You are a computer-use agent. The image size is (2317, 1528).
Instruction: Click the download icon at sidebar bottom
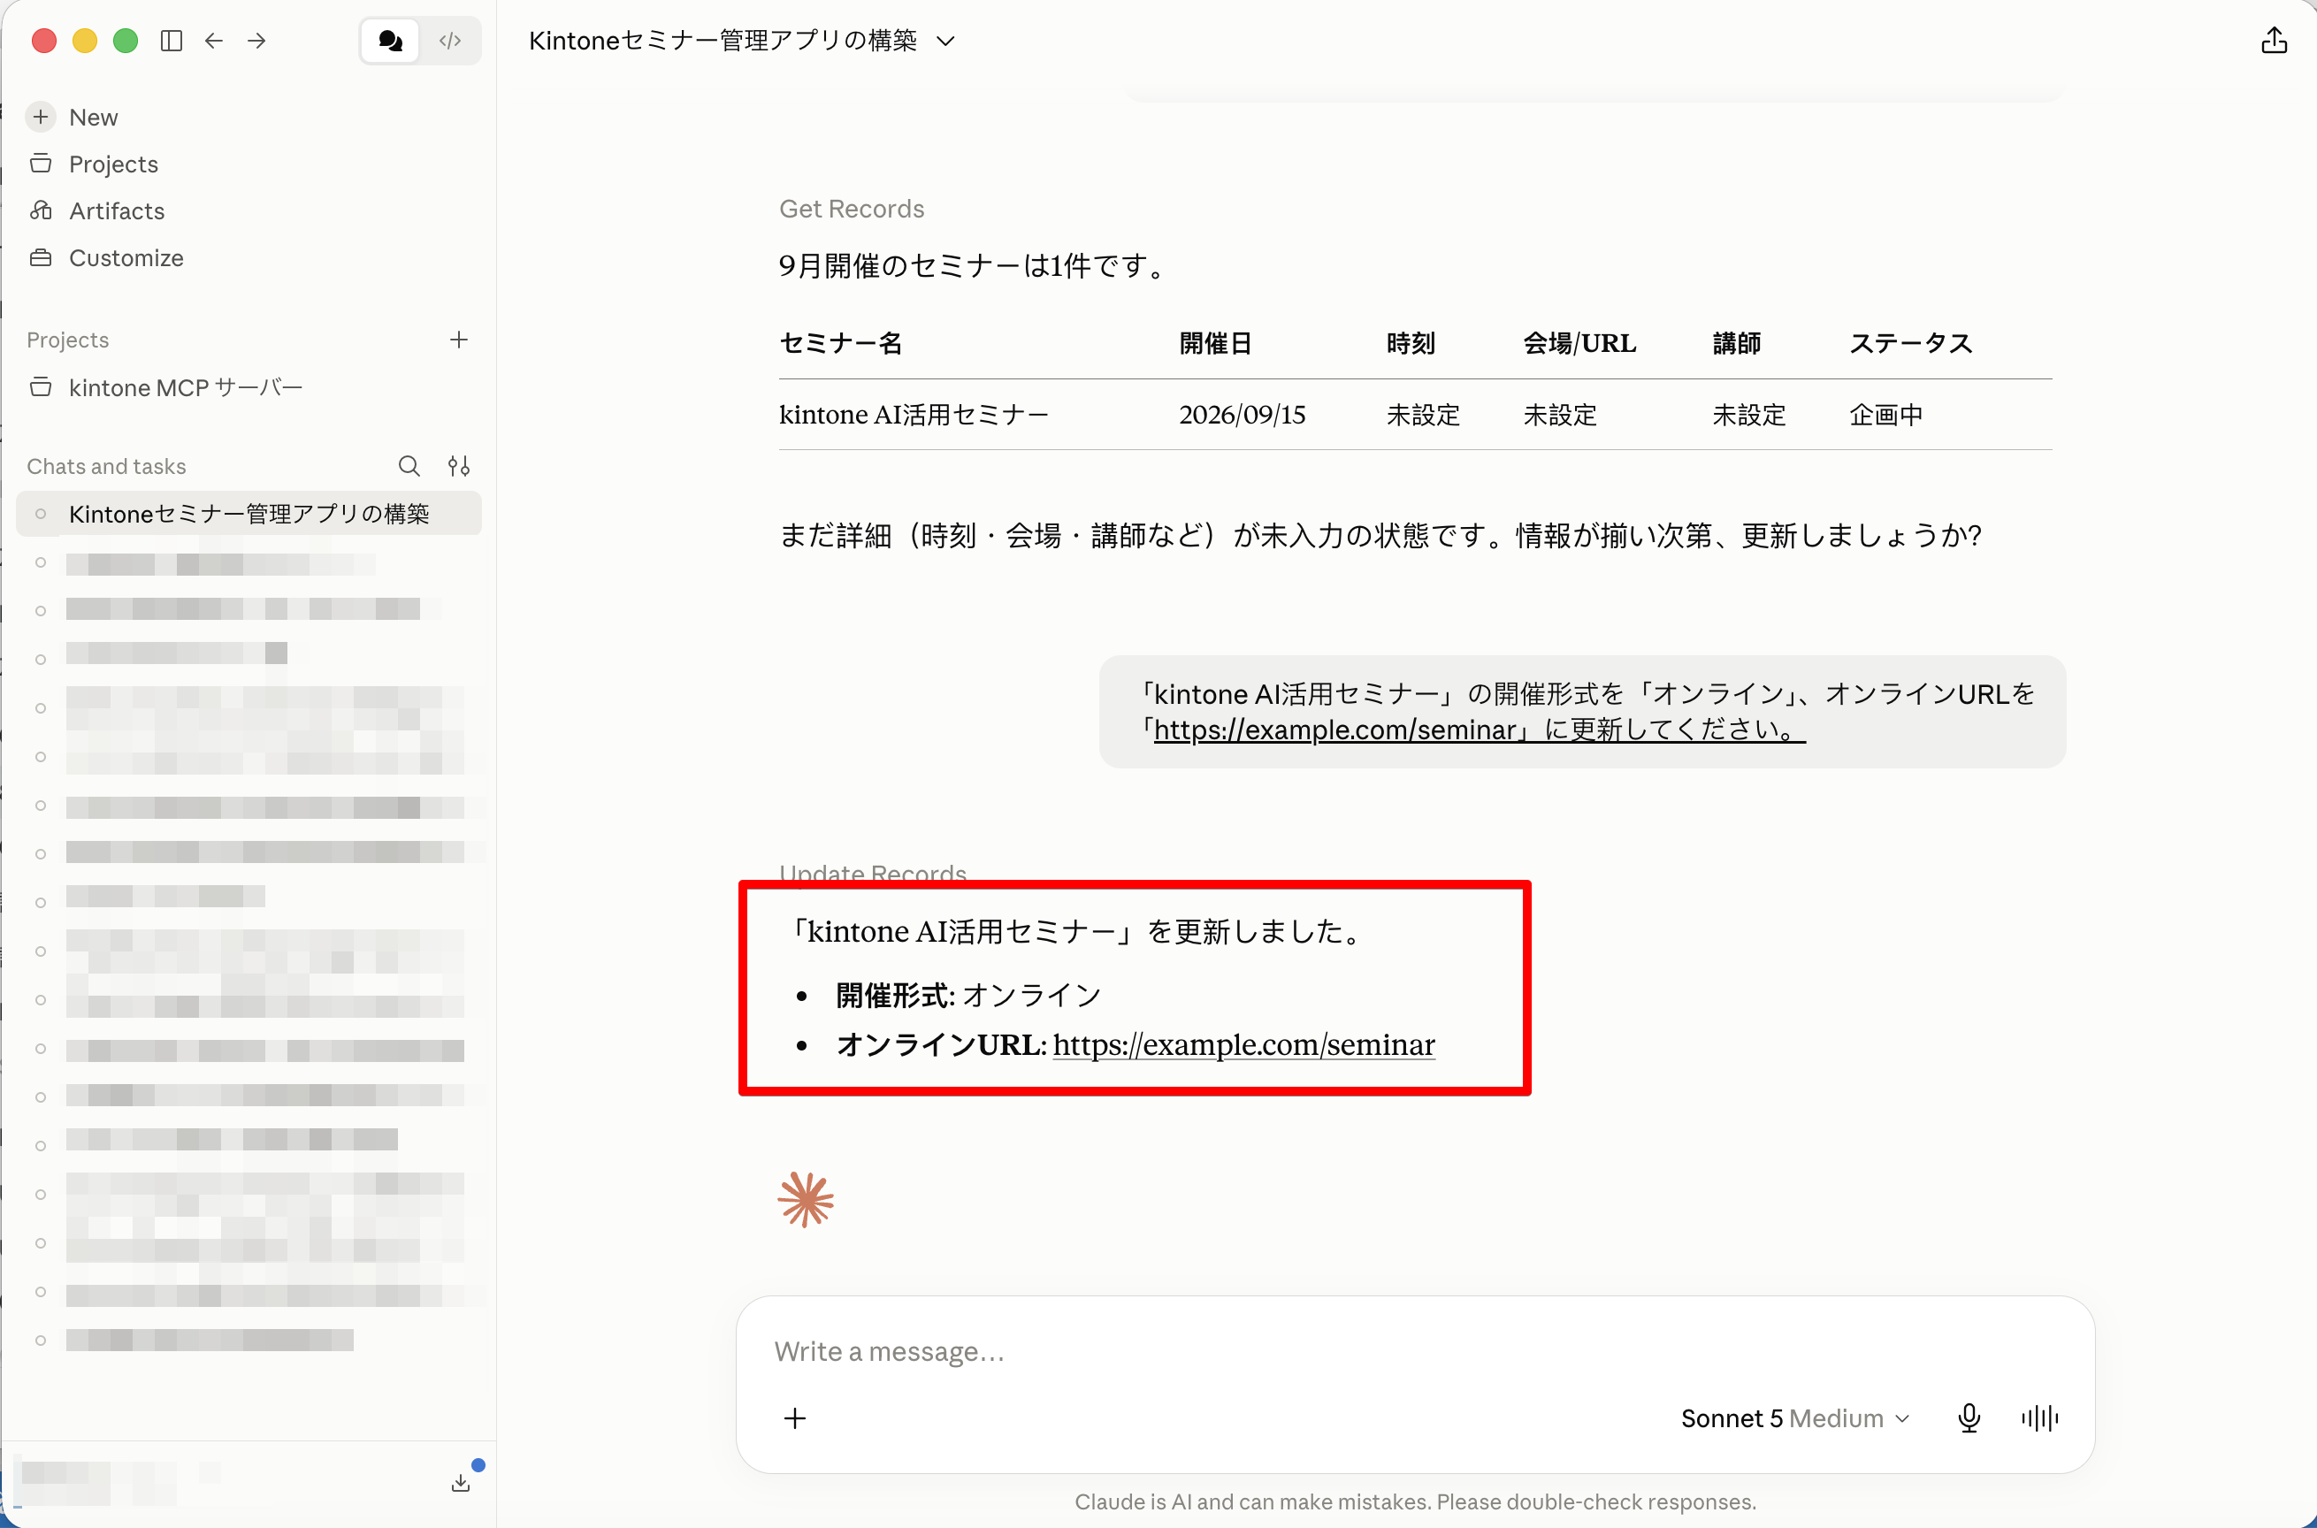(x=462, y=1481)
